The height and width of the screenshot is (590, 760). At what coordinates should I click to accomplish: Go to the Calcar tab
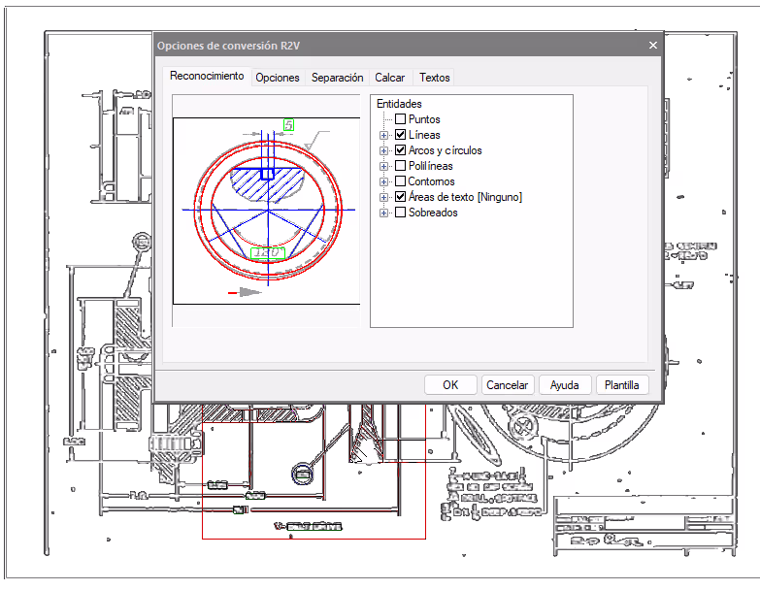coord(389,78)
